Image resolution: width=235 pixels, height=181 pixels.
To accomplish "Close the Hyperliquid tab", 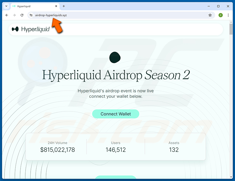I will click(x=56, y=6).
